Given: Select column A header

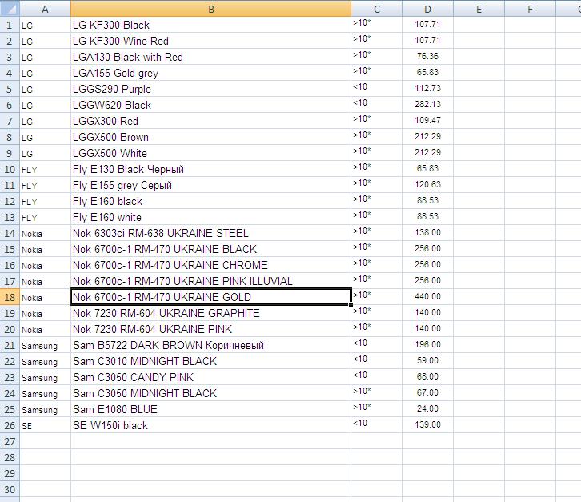Looking at the screenshot, I should (x=45, y=9).
